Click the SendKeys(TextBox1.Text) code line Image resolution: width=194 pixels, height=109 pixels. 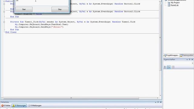[42, 25]
